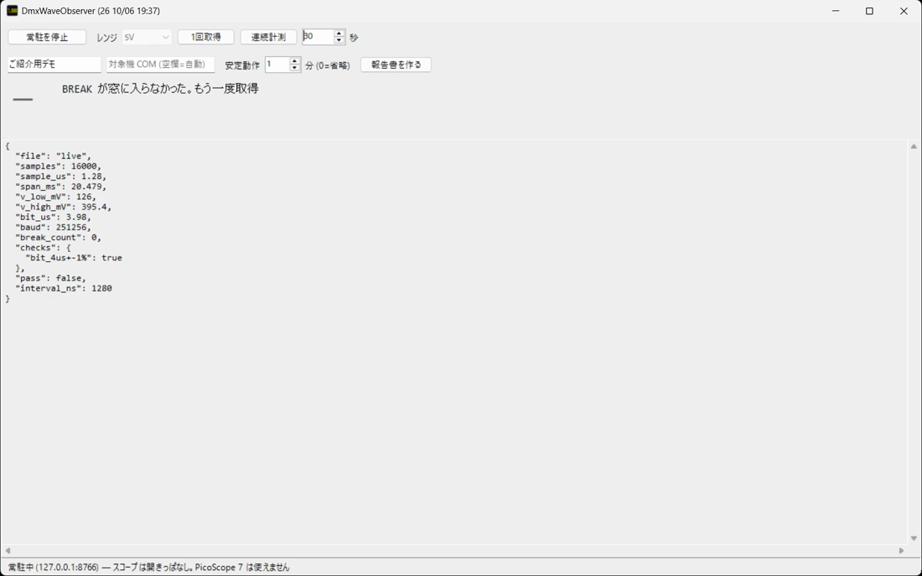Viewport: 922px width, 576px height.
Task: Maximize the DmxWaveObserver window
Action: pos(870,11)
